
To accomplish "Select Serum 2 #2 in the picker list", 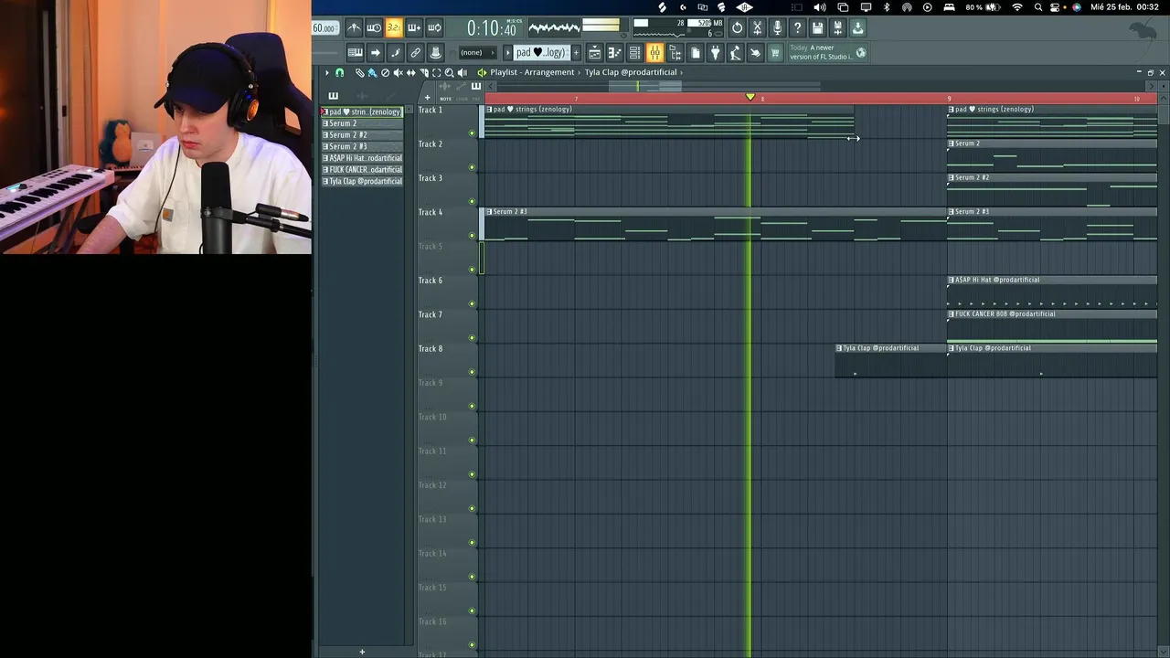I will point(362,134).
